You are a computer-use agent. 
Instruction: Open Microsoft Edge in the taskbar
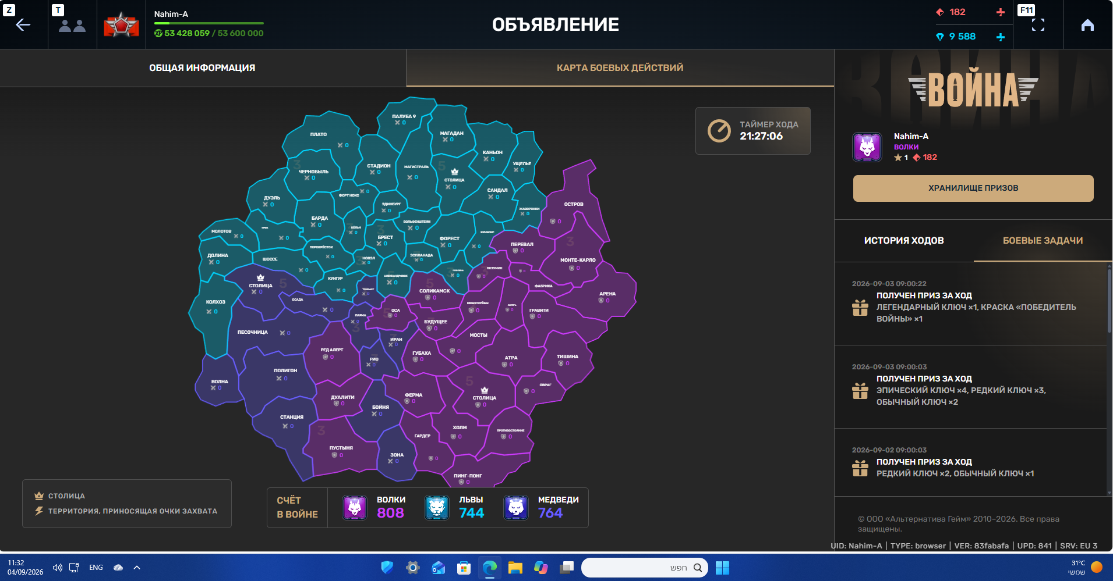490,568
